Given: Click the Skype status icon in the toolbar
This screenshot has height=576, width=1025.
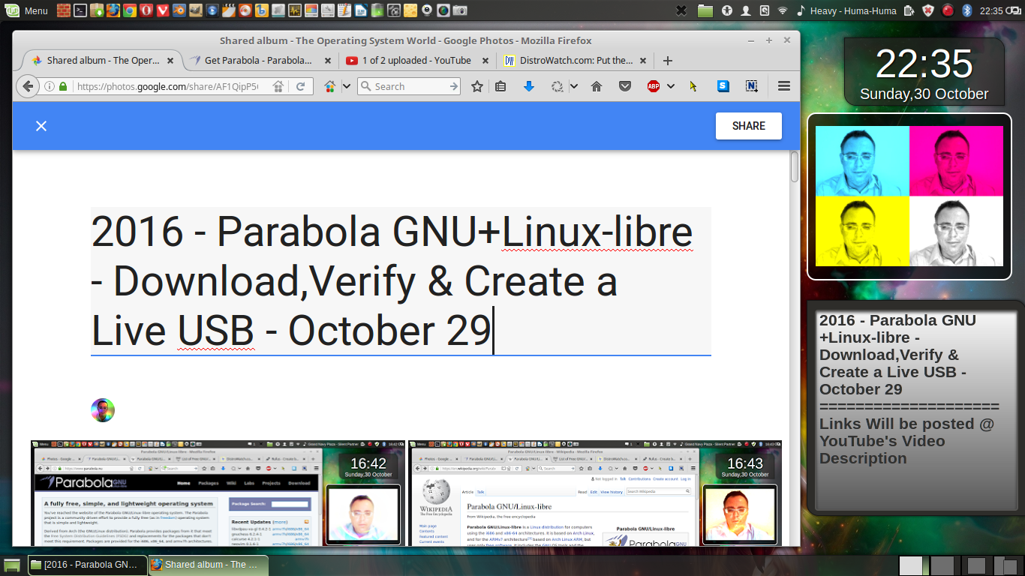Looking at the screenshot, I should coord(722,85).
